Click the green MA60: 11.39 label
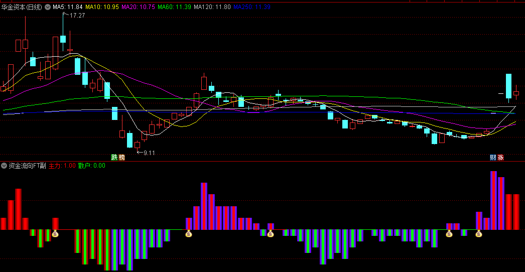Viewport: 525px width, 272px height. pyautogui.click(x=175, y=7)
